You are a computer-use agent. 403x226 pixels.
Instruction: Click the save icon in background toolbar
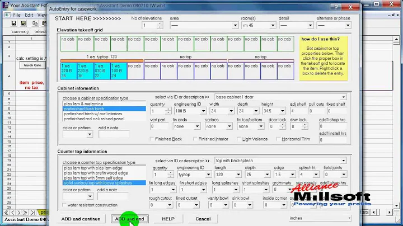14,23
